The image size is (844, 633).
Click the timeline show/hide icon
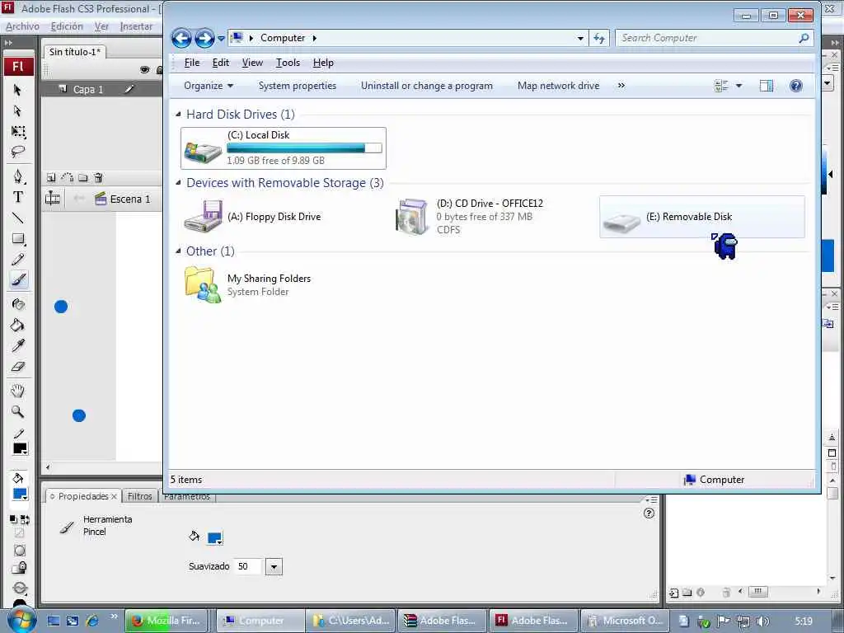53,199
